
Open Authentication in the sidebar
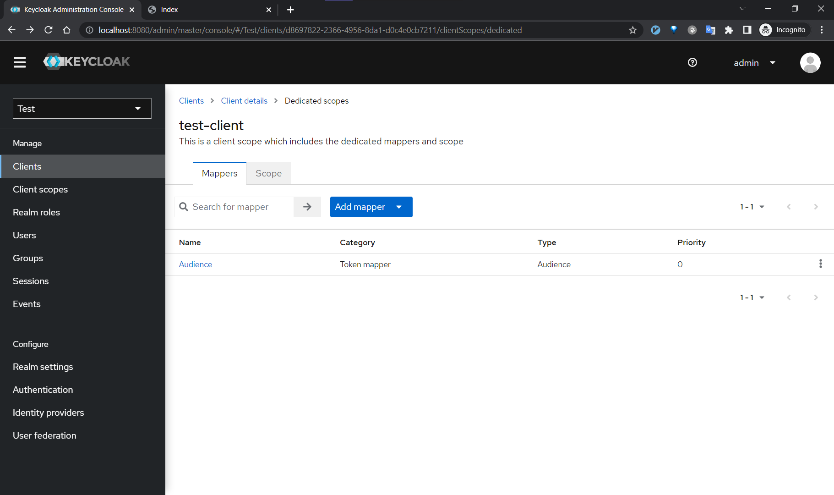[82, 390]
